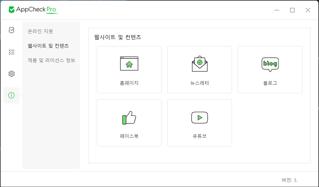Click the 버전 text in status bar
319x187 pixels.
click(290, 180)
